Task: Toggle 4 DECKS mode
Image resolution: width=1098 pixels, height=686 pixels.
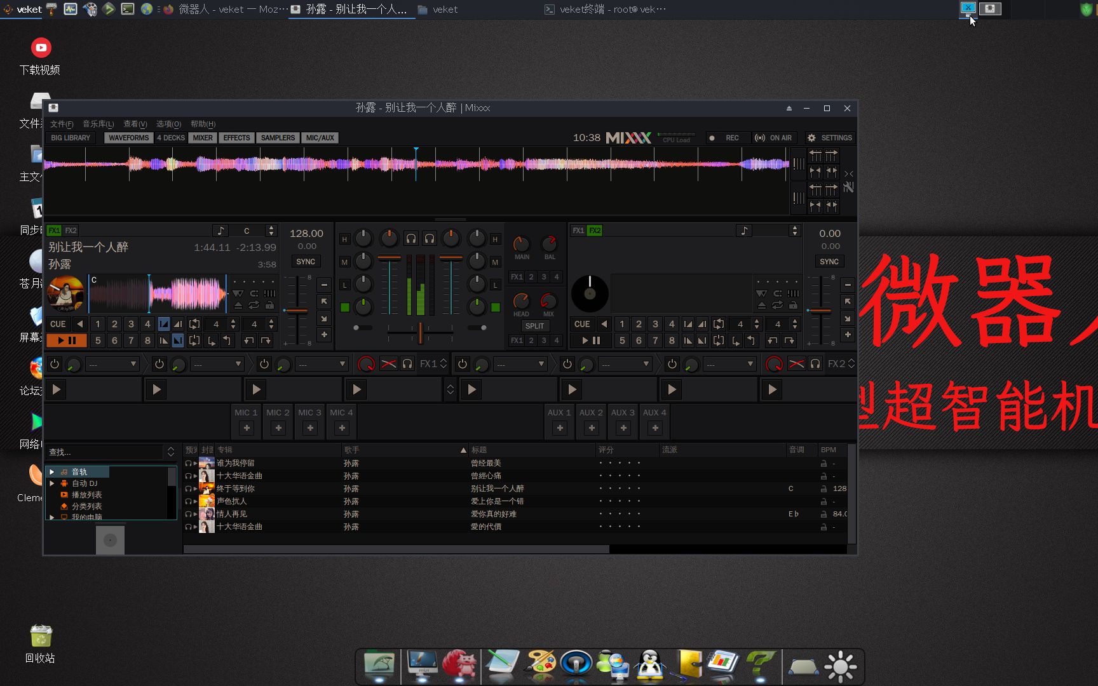Action: [x=170, y=138]
